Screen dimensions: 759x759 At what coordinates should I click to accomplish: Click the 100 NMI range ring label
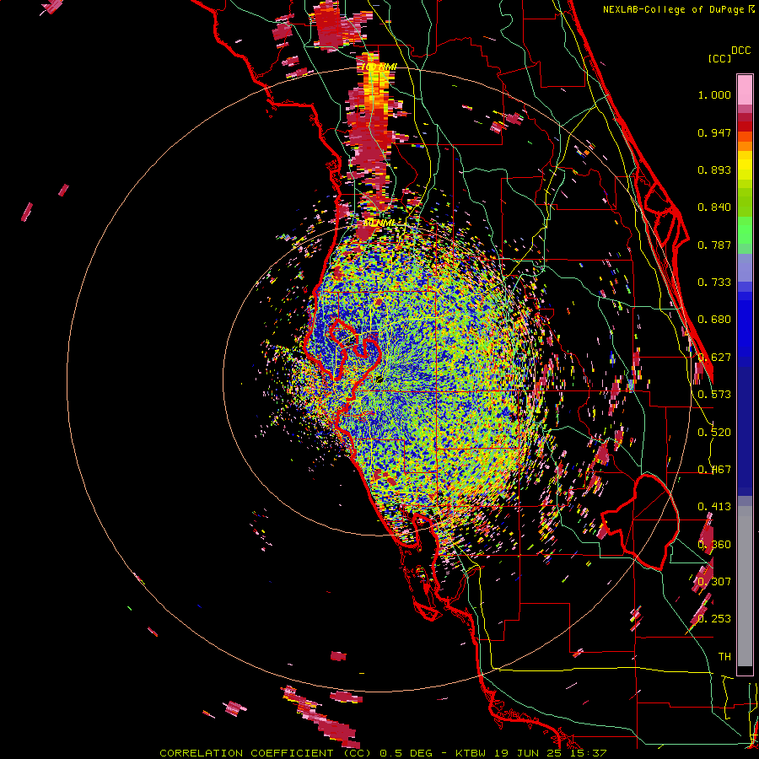(x=379, y=67)
